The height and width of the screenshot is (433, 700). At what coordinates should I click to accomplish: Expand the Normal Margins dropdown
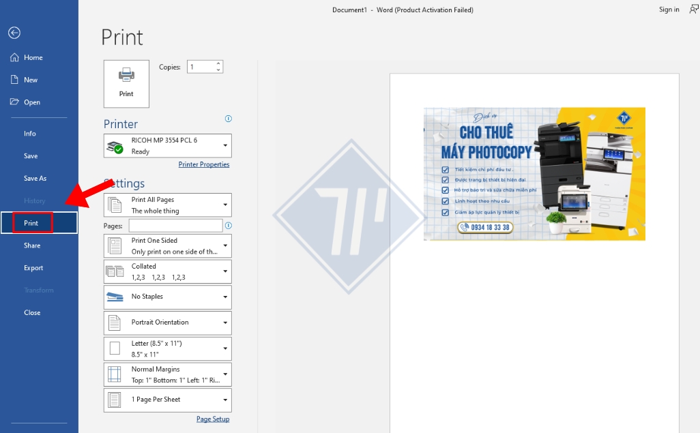167,374
